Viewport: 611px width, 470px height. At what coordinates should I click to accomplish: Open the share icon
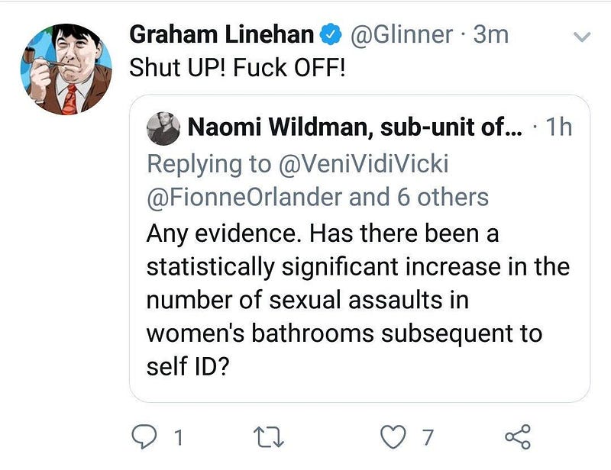[517, 434]
